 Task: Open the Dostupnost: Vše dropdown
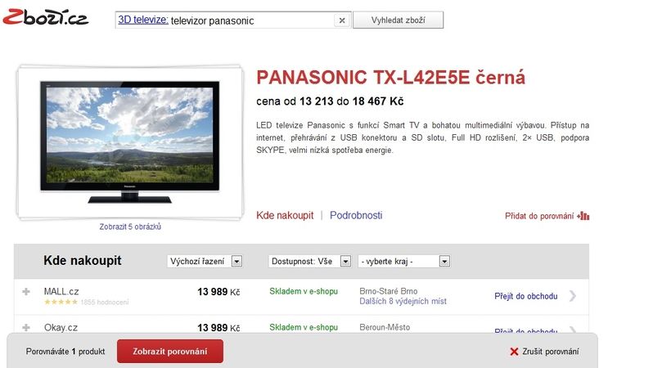point(310,261)
